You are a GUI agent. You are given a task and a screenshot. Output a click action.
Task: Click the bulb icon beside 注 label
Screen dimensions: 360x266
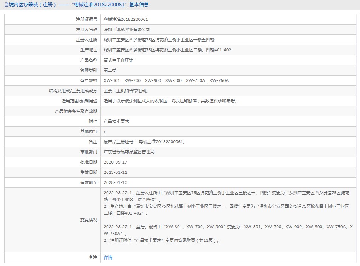91,257
